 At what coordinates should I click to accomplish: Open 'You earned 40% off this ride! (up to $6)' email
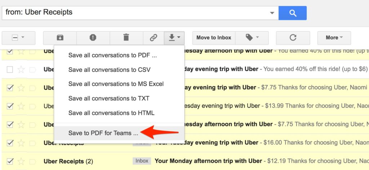tap(315, 69)
